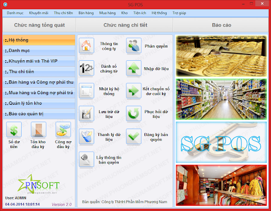Open the Nhật ký hệ thống calendar icon
Image resolution: width=271 pixels, height=211 pixels.
coord(86,91)
